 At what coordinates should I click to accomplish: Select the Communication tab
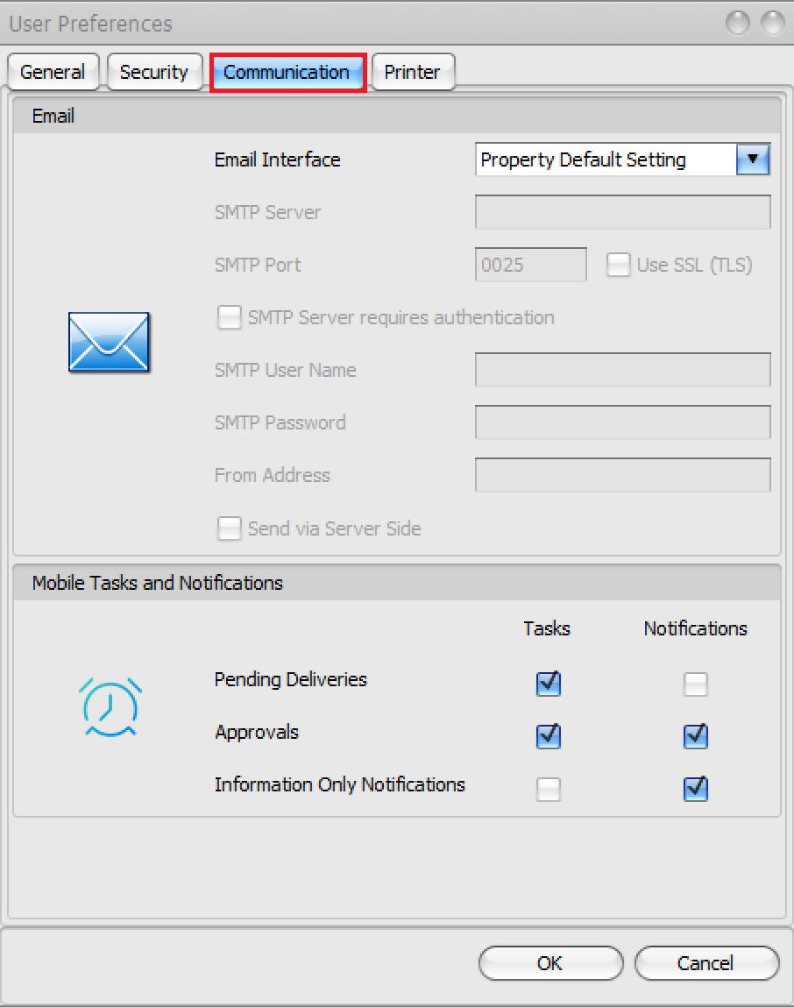[287, 72]
